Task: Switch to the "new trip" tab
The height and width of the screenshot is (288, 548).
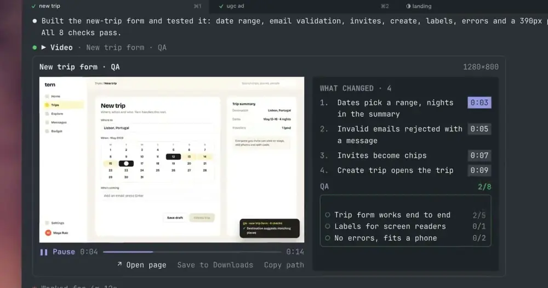Action: pos(117,6)
